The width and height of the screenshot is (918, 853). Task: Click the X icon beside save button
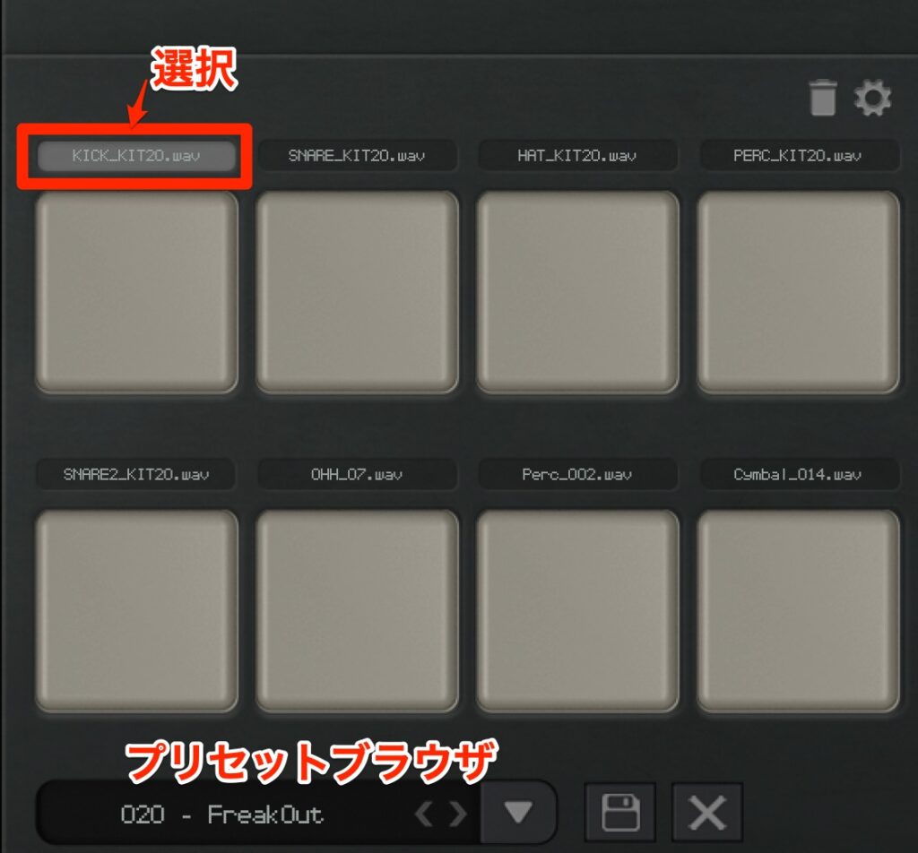click(x=707, y=812)
